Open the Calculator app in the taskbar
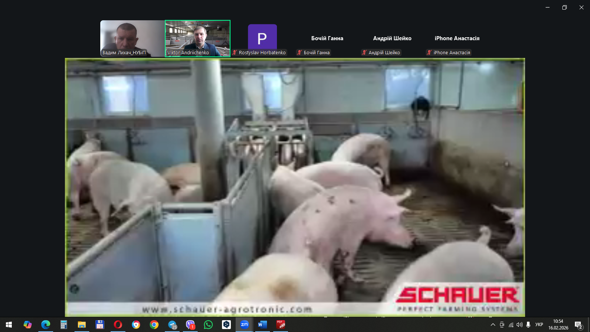This screenshot has height=332, width=590. click(x=64, y=325)
